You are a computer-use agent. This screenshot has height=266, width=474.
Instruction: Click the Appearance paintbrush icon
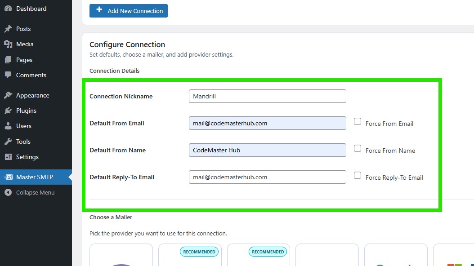(8, 95)
